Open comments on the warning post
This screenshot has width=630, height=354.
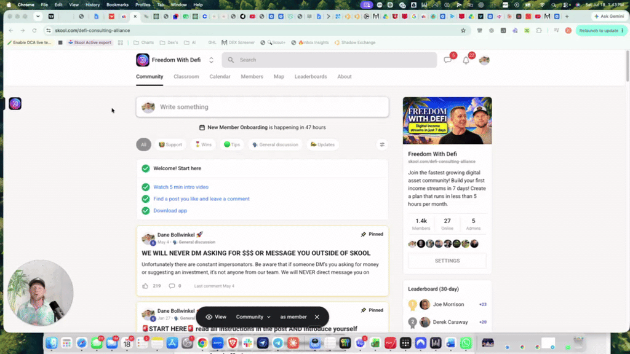172,286
